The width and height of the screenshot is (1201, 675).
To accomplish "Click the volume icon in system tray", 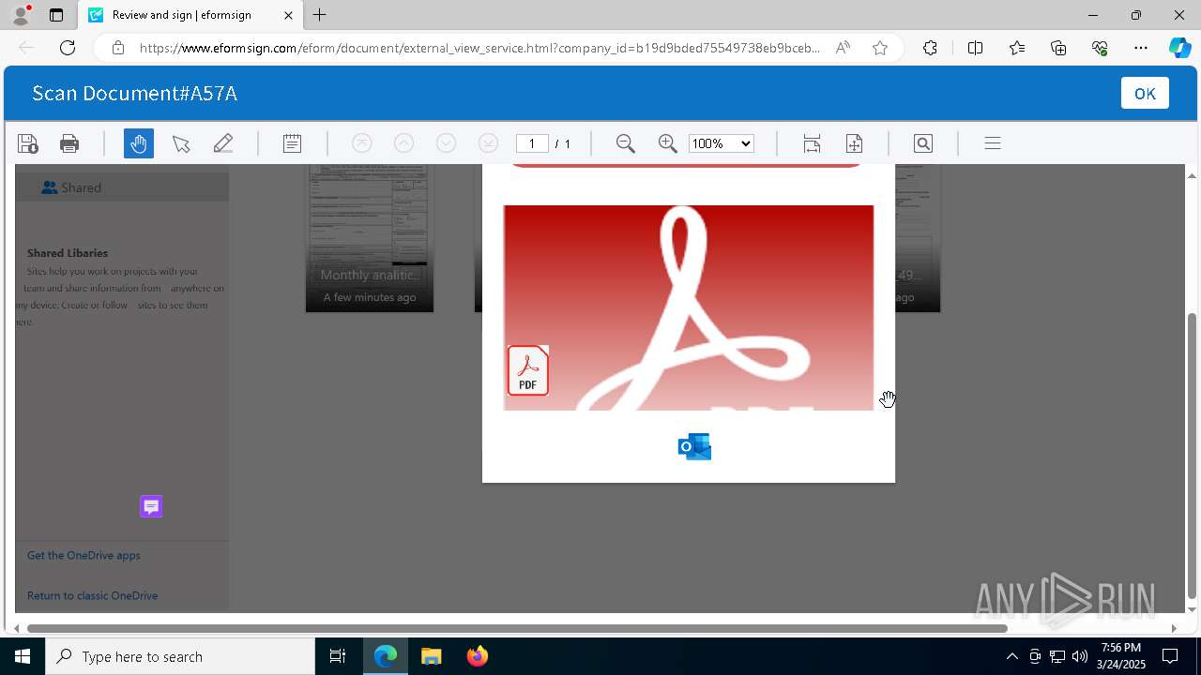I will click(x=1079, y=656).
